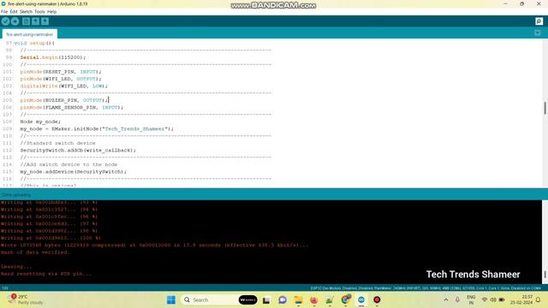Open the File menu

4,11
